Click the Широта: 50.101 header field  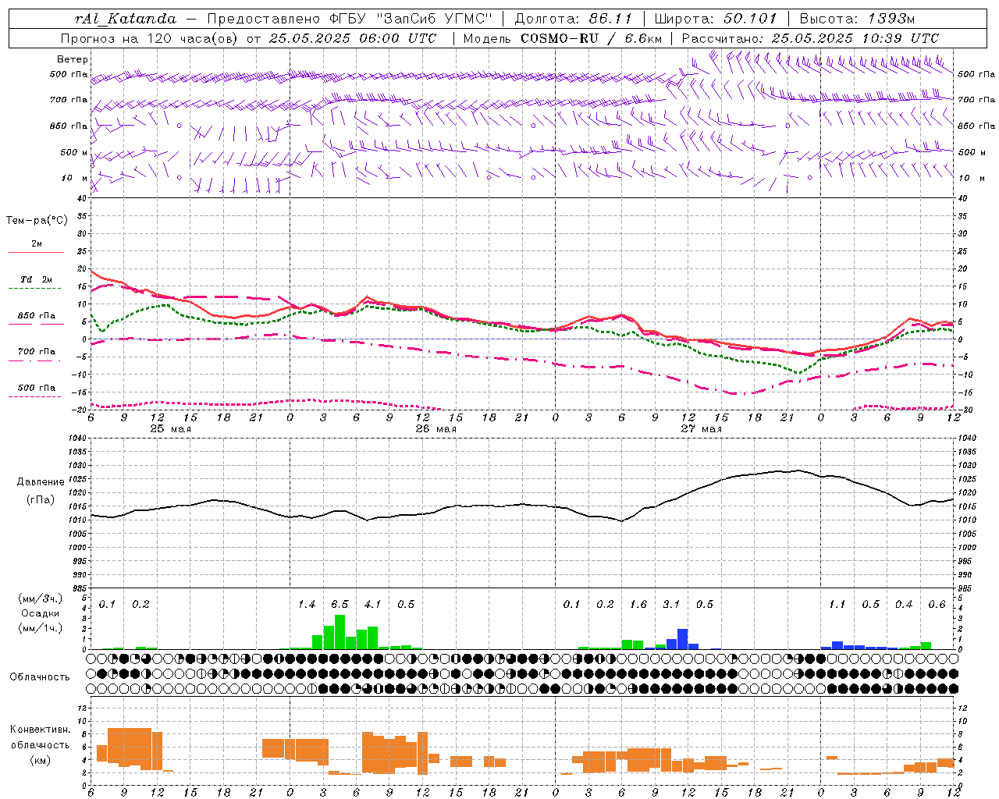[716, 19]
